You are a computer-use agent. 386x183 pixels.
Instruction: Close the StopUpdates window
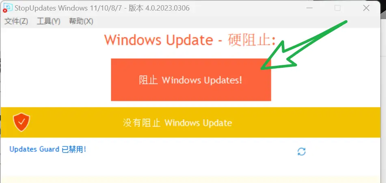(366, 8)
